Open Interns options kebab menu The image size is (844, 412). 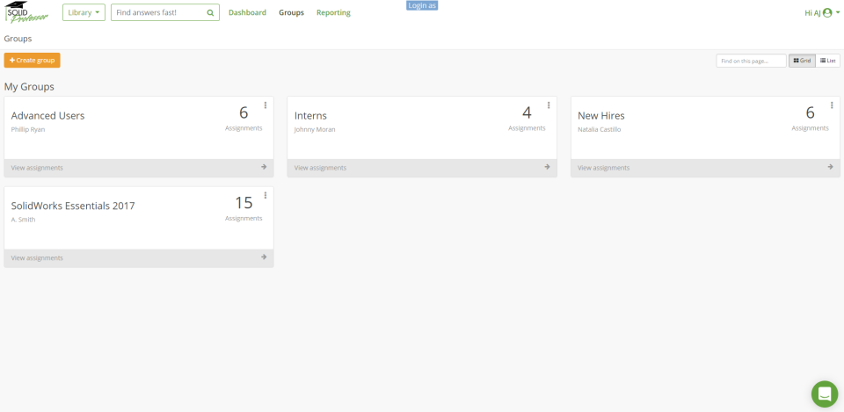[549, 105]
